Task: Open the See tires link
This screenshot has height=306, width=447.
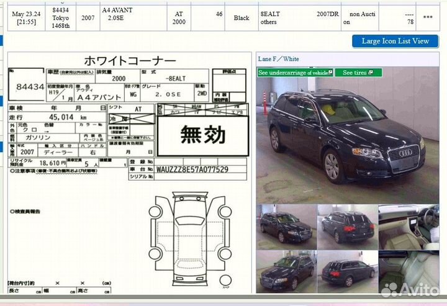Action: tap(358, 73)
